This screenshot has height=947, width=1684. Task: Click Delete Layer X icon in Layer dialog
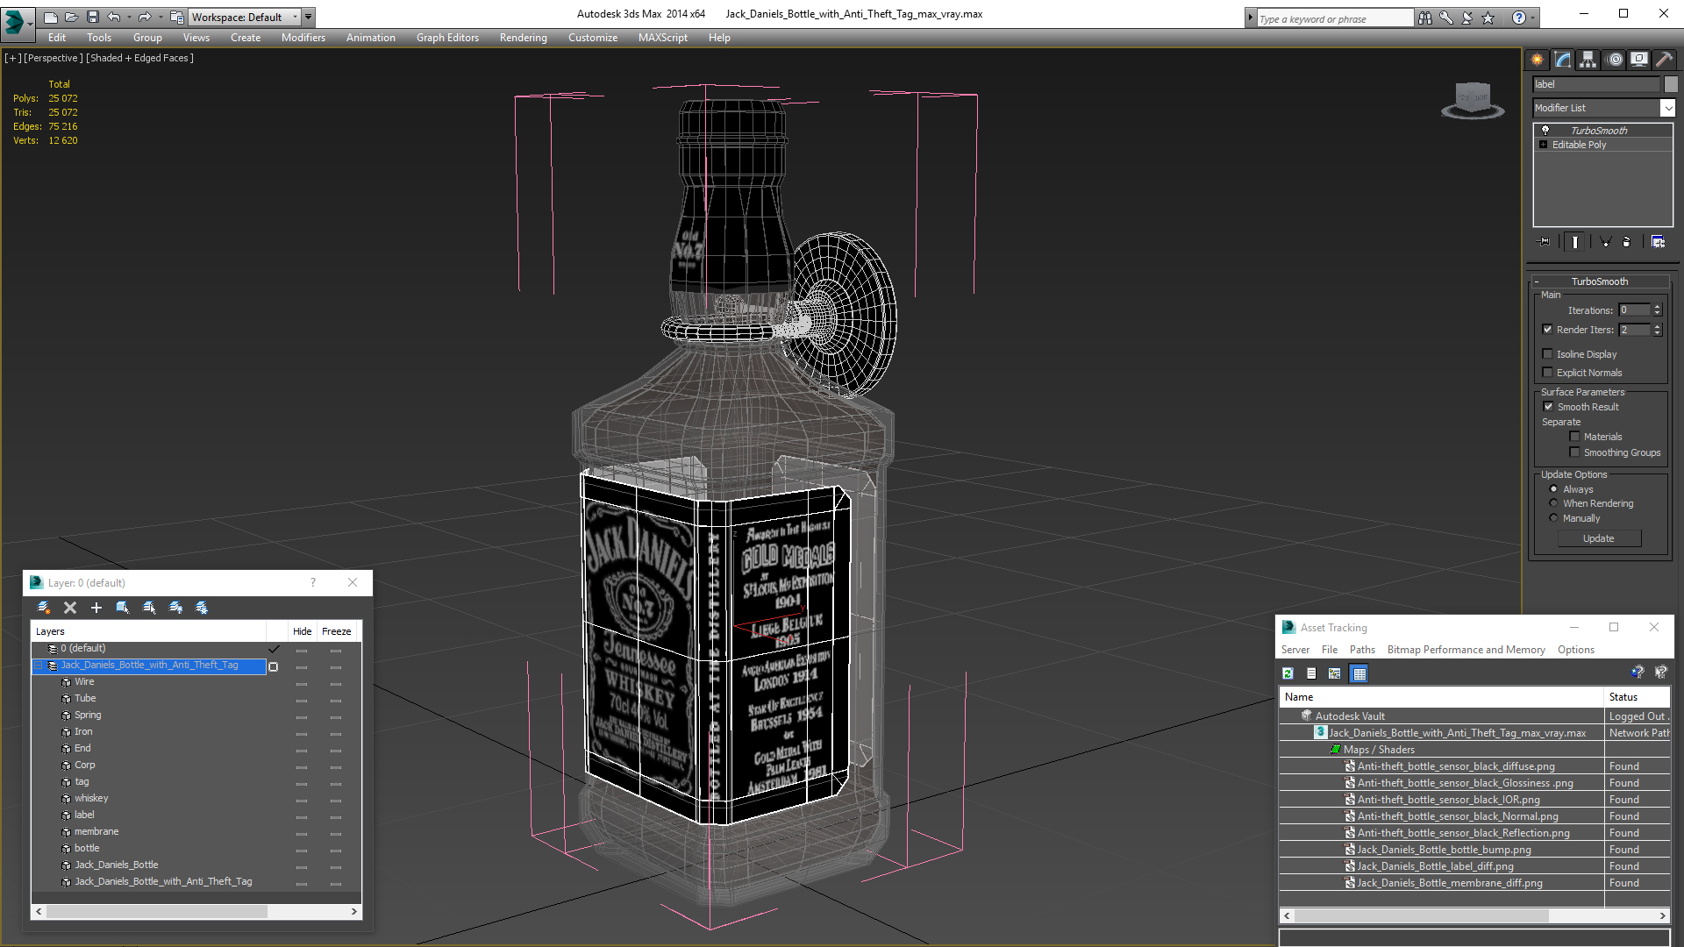click(x=70, y=608)
